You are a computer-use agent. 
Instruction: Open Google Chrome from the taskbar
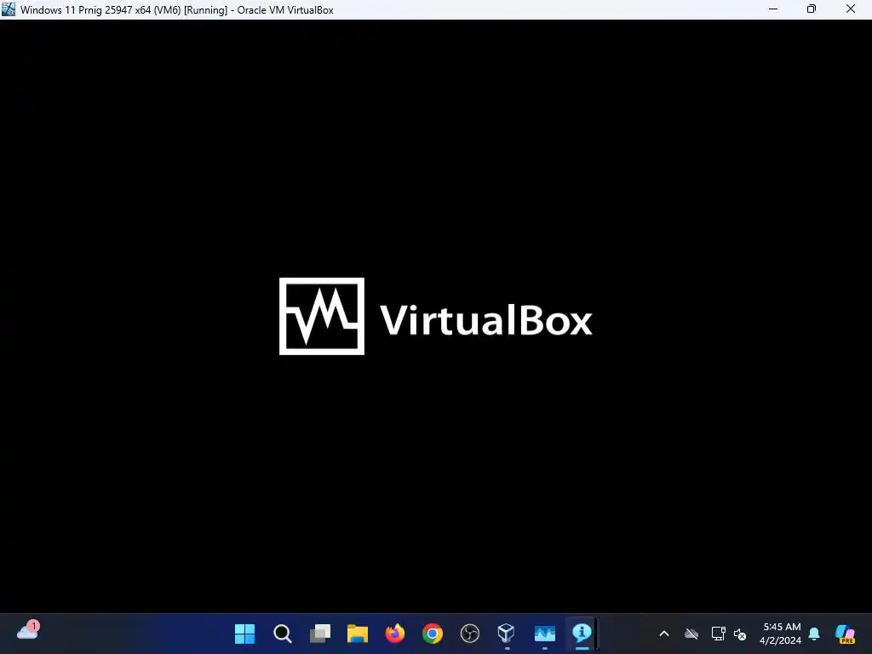(x=432, y=634)
